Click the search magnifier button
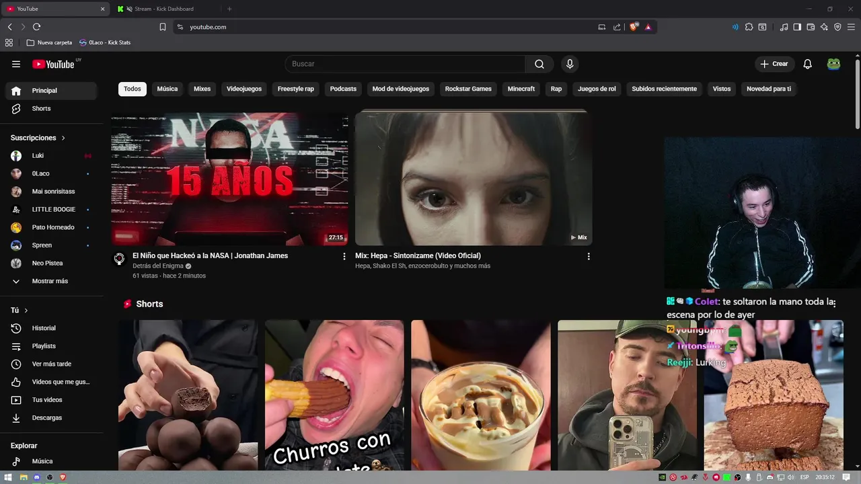 [539, 64]
